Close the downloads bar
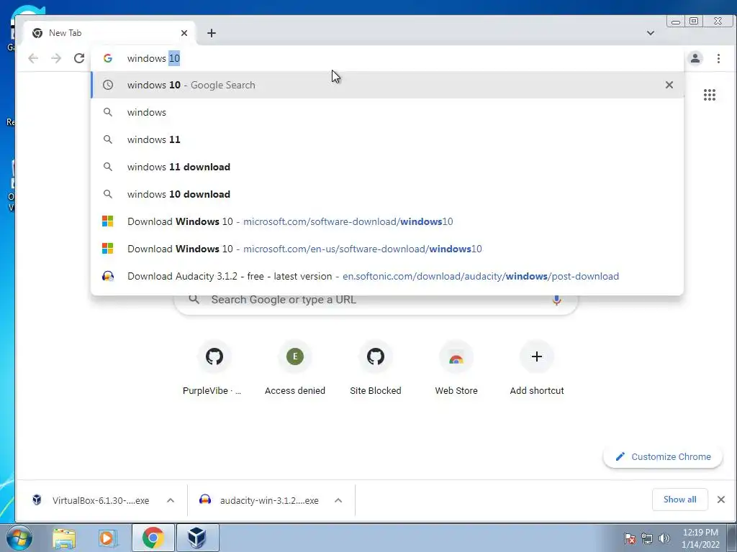The height and width of the screenshot is (552, 737). (721, 500)
